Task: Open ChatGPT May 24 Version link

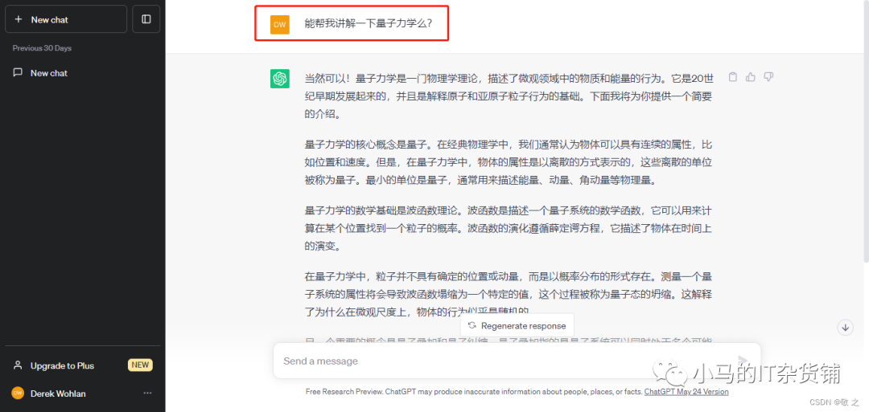Action: coord(686,392)
